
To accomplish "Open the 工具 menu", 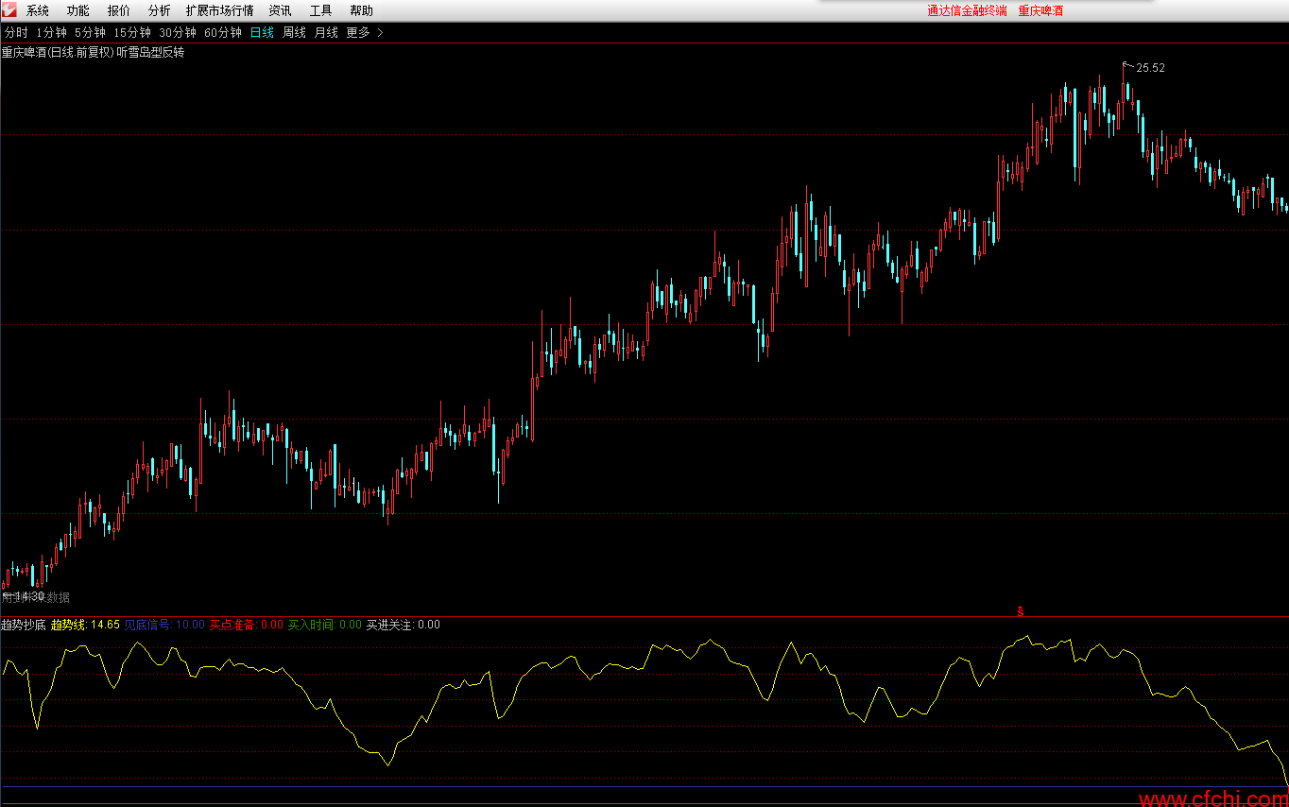I will (321, 11).
